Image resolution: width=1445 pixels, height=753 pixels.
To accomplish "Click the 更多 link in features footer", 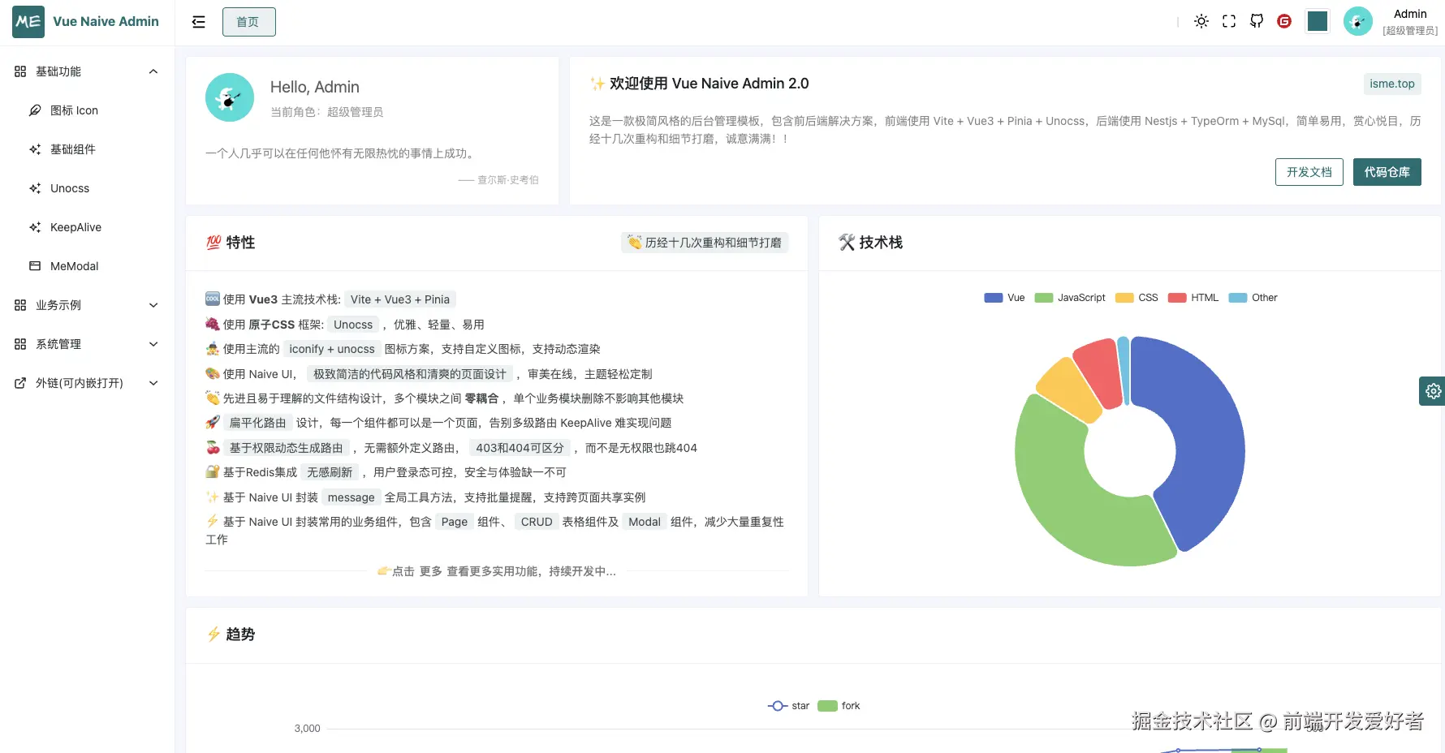I will pos(431,571).
